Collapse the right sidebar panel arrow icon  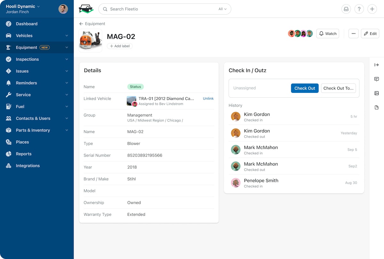377,65
